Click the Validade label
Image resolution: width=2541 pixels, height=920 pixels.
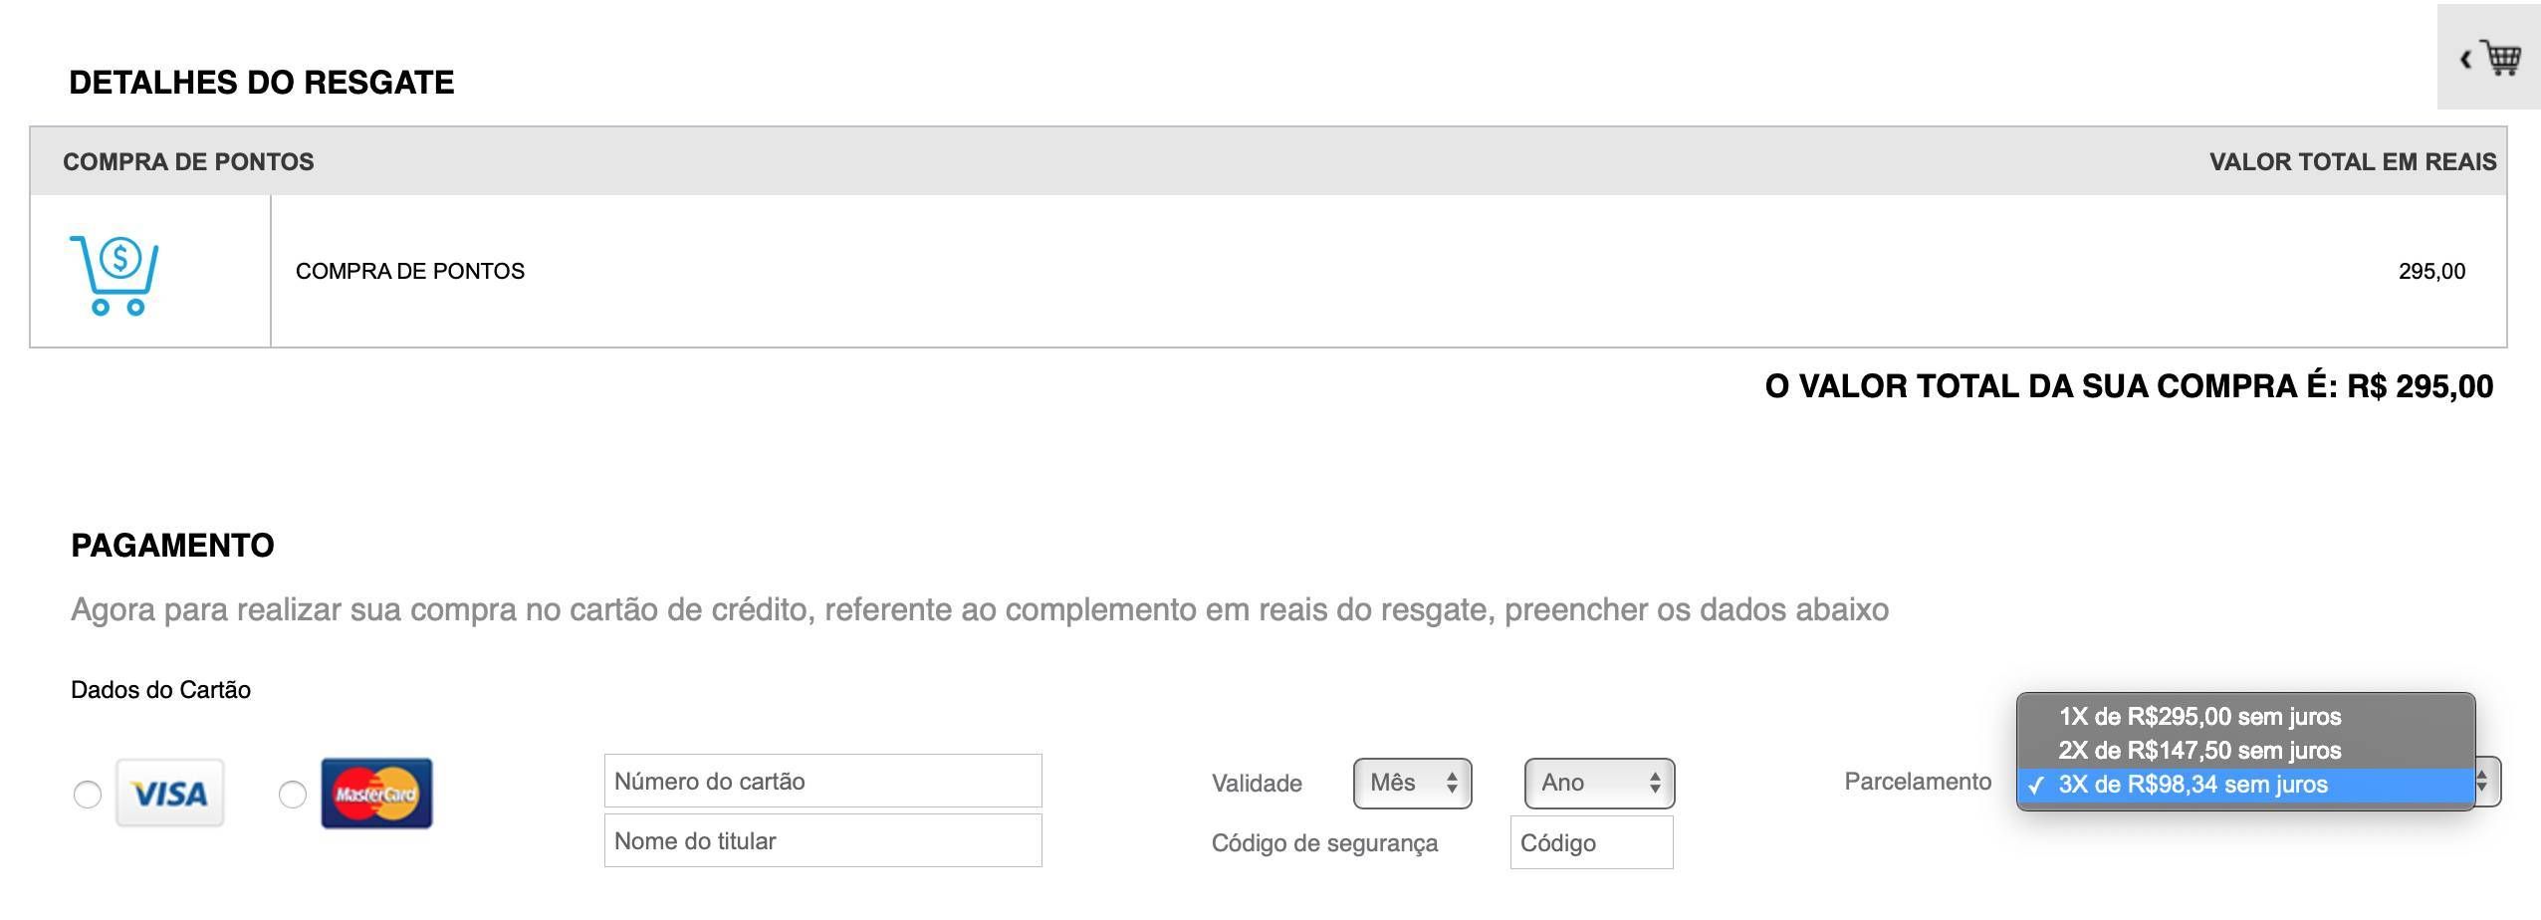click(x=1257, y=784)
